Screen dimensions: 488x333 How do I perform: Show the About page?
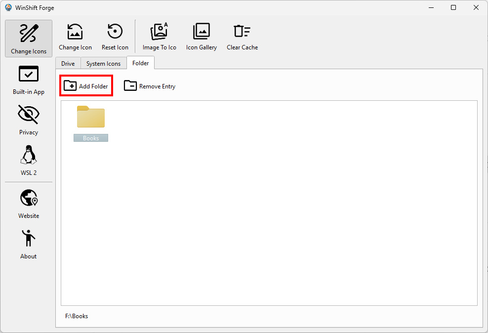[x=29, y=244]
